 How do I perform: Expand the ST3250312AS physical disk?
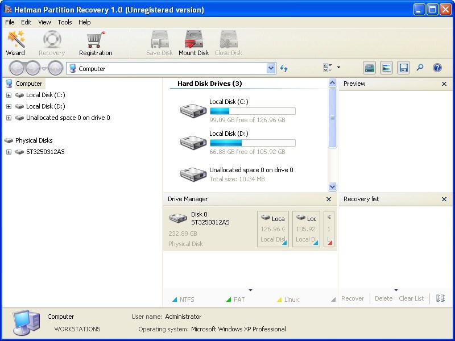9,152
